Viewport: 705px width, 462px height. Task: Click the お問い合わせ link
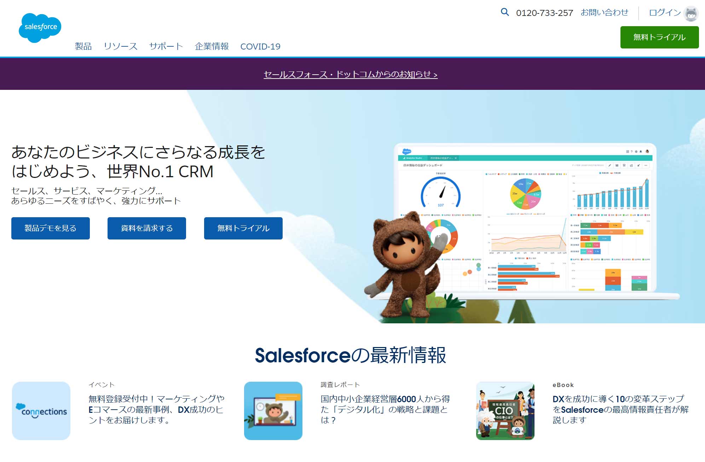point(605,13)
